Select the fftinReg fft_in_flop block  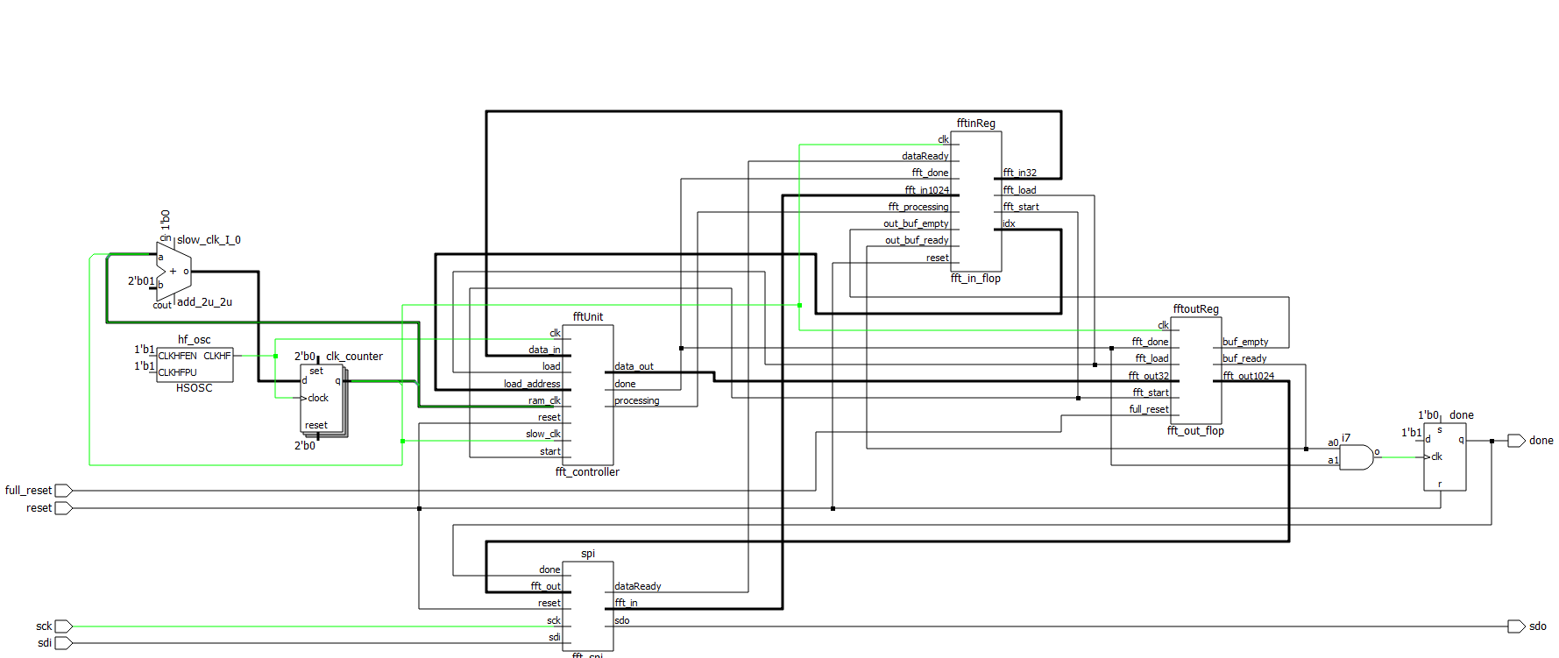975,202
